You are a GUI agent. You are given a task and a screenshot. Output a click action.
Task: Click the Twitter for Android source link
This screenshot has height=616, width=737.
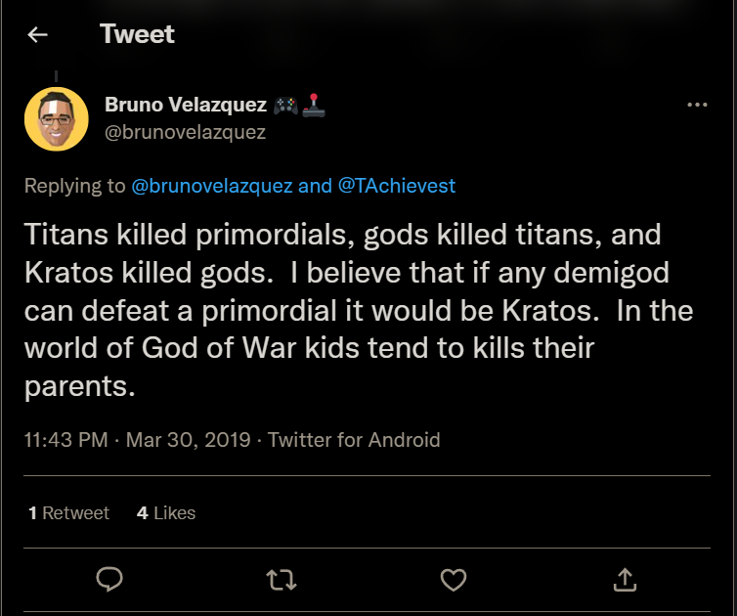tap(354, 440)
